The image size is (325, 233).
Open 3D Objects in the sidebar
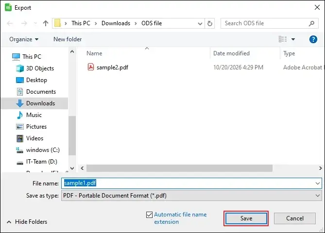pos(40,68)
